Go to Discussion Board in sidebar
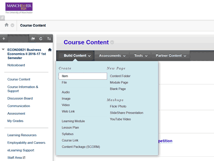214x161 pixels. click(x=20, y=98)
